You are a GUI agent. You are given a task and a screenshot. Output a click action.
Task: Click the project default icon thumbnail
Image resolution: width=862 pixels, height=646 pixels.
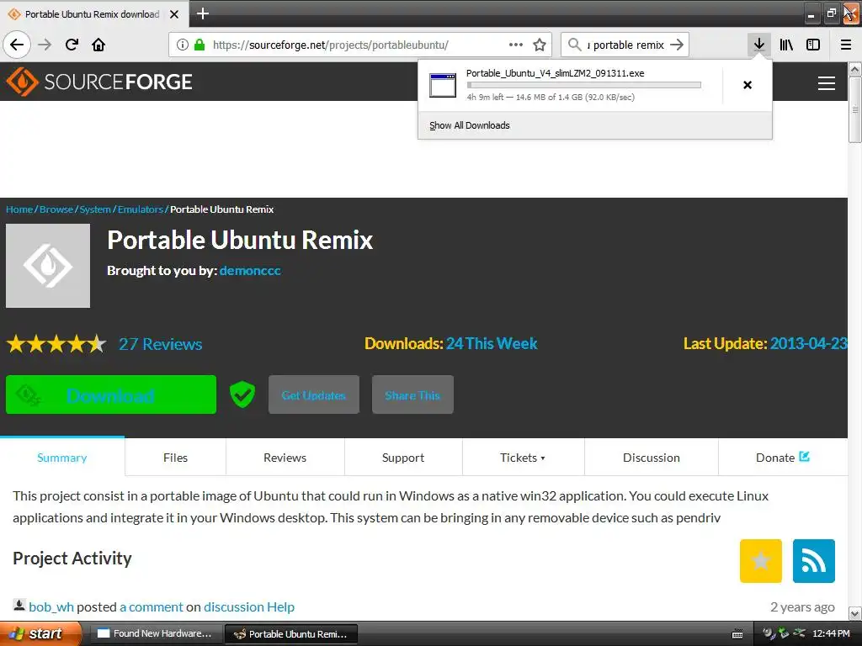[48, 265]
